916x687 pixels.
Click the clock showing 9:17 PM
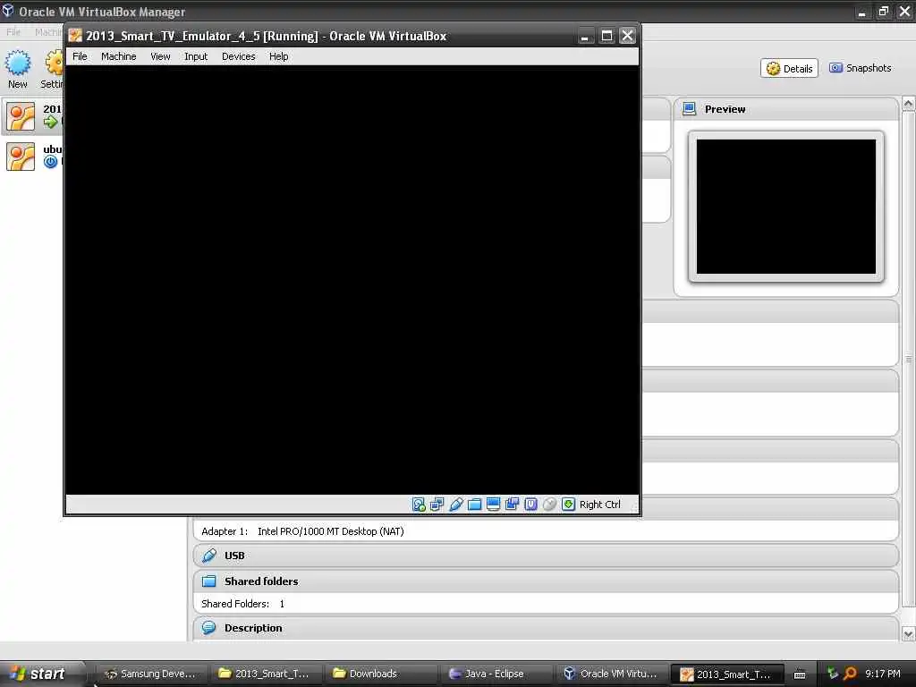(883, 674)
